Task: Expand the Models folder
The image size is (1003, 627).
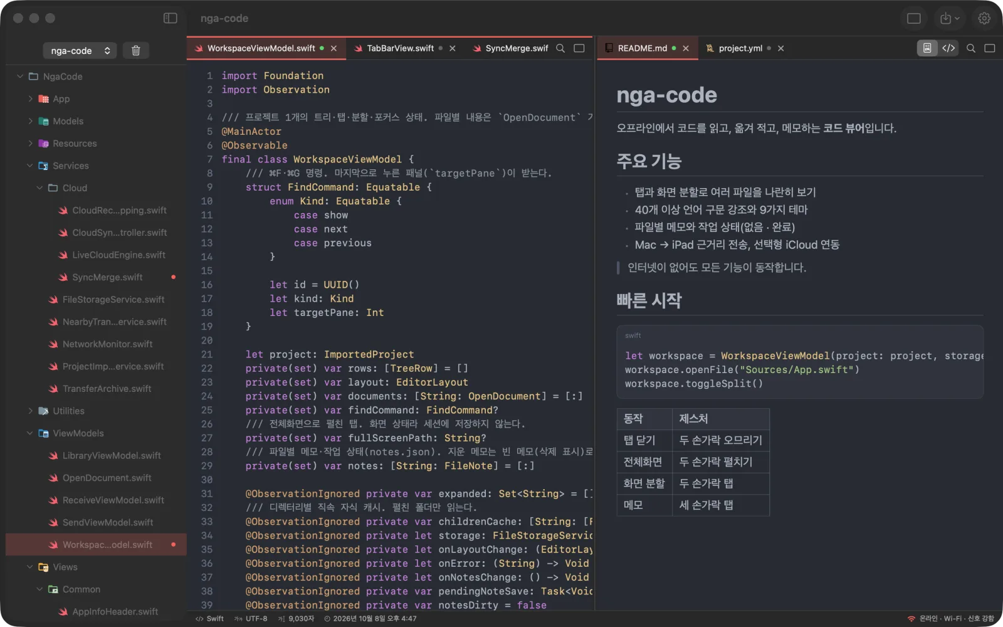Action: (x=30, y=121)
